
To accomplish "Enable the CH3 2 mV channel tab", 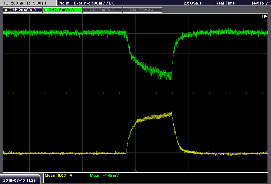I will (x=102, y=10).
